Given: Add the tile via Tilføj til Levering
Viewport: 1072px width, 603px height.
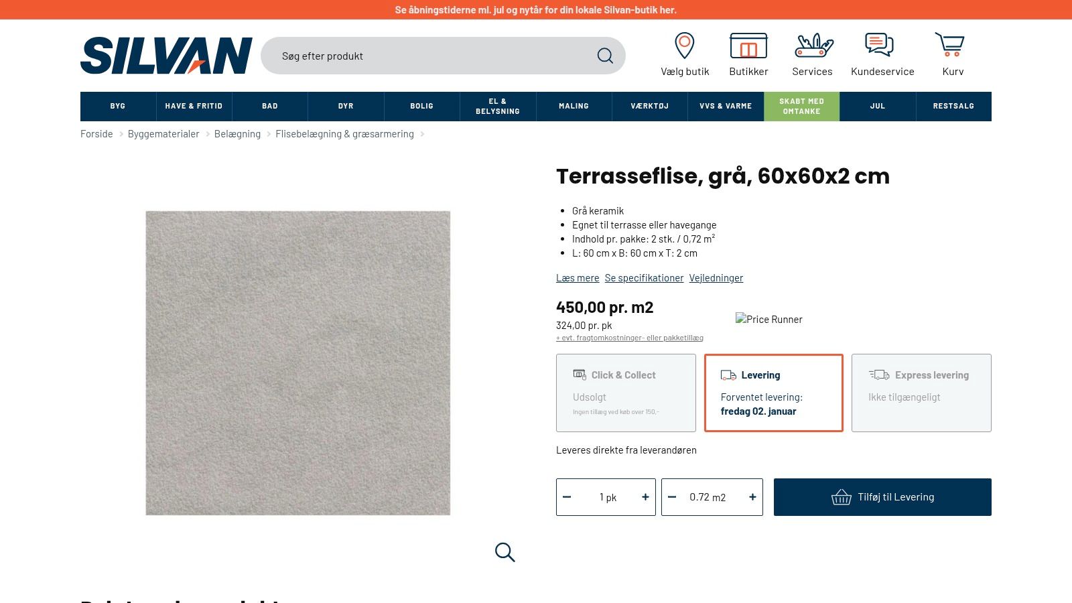Looking at the screenshot, I should [x=882, y=497].
